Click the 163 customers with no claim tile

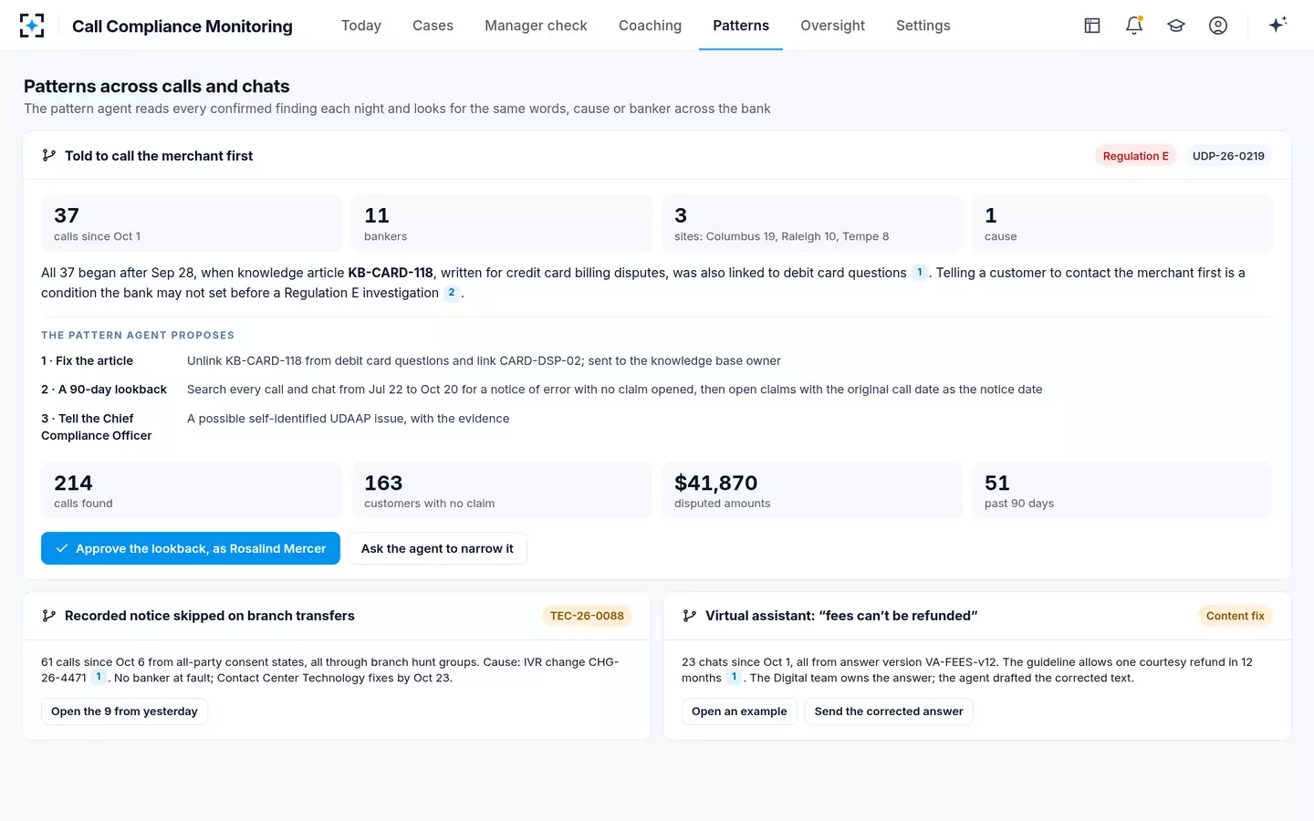[x=502, y=491]
